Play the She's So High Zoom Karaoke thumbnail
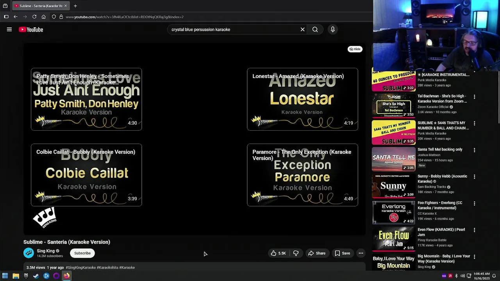Image resolution: width=500 pixels, height=281 pixels. pyautogui.click(x=393, y=105)
